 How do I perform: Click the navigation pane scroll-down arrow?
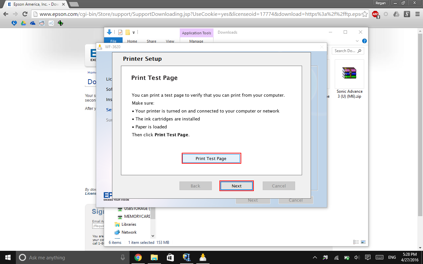tap(153, 236)
